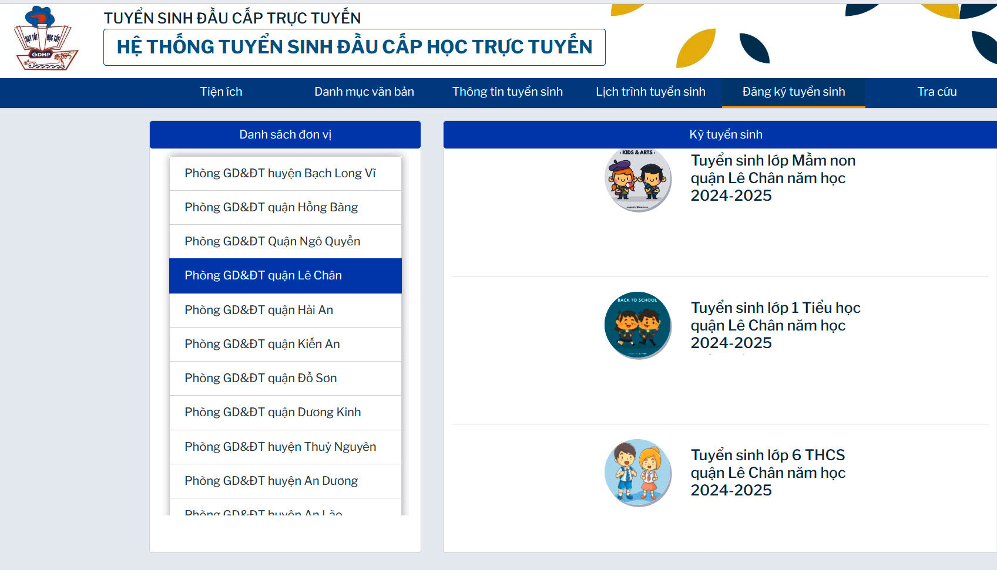Viewport: 997px width, 570px height.
Task: Open the Tiện ích menu
Action: click(221, 92)
